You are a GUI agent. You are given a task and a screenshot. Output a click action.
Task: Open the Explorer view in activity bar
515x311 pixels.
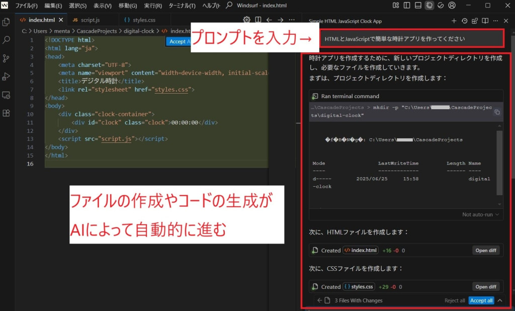click(6, 22)
